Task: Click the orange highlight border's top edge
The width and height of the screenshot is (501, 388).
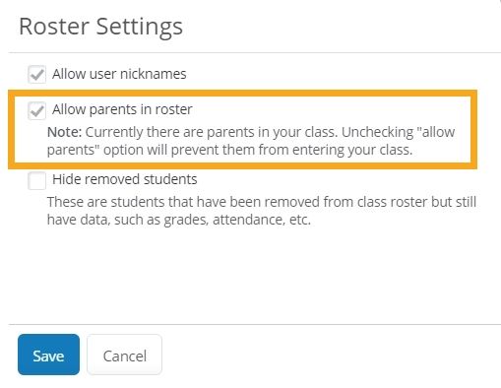Action: point(242,93)
